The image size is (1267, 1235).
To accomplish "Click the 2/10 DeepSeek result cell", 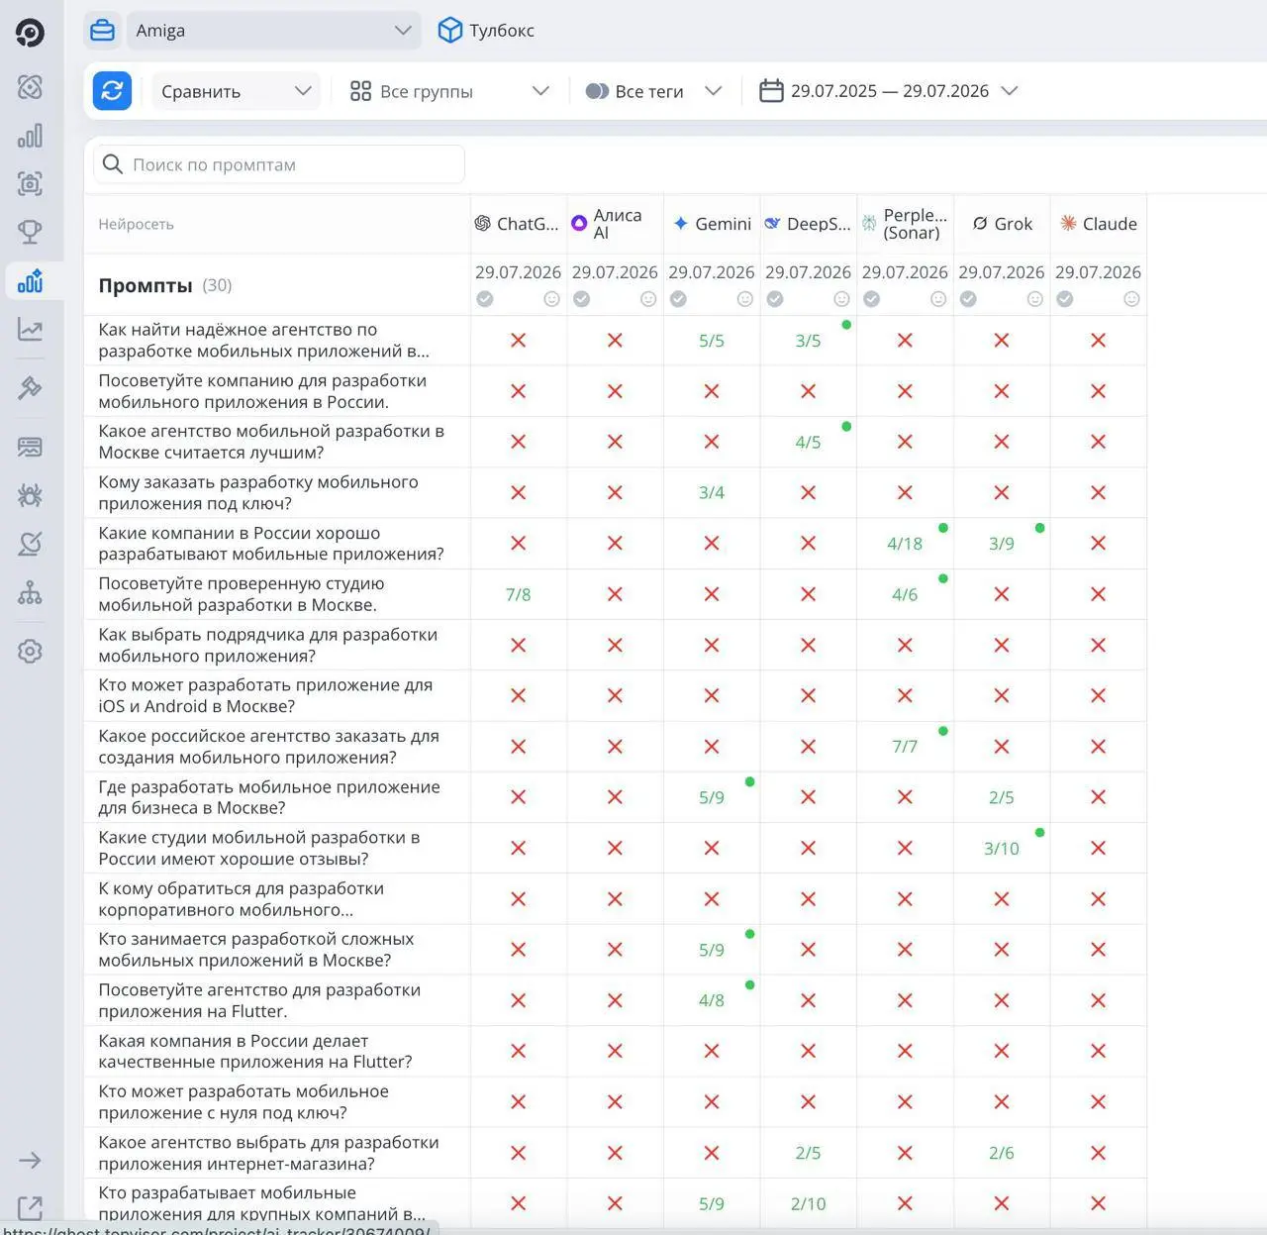I will coord(808,1203).
